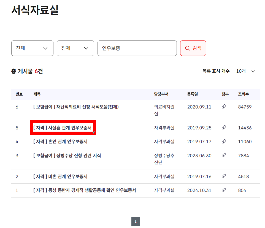
Task: Open the 미혼 관계 인우보증서 post
Action: tap(60, 177)
